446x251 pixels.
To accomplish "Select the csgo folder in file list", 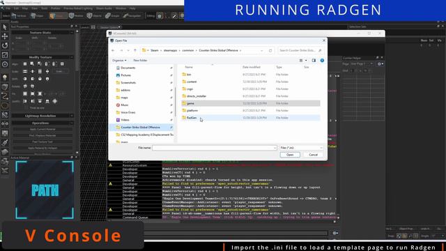I will [x=190, y=89].
